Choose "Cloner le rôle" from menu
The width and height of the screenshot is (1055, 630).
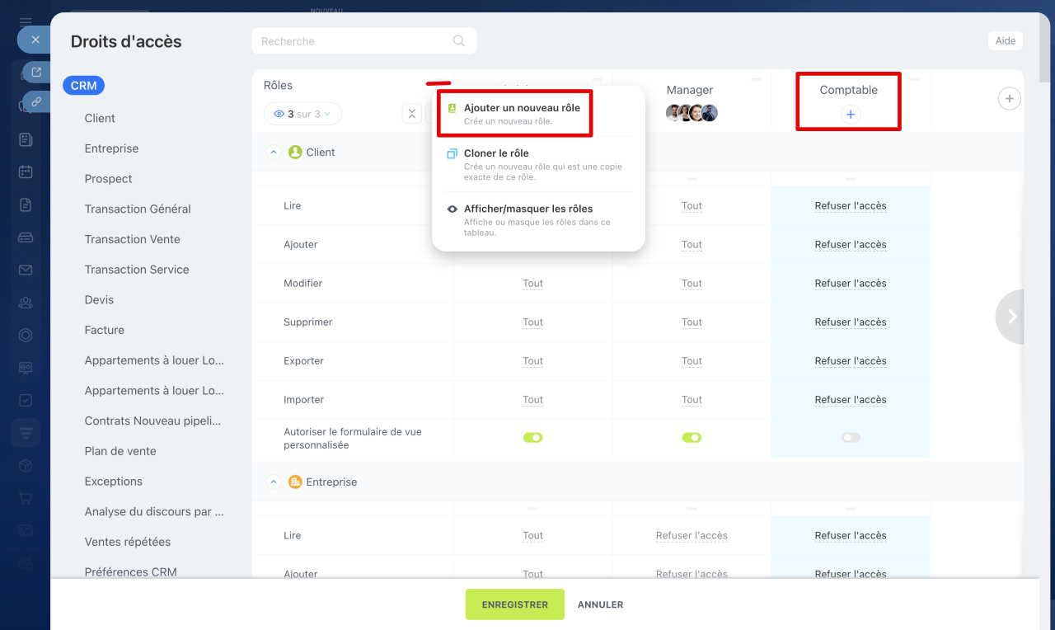[x=496, y=153]
